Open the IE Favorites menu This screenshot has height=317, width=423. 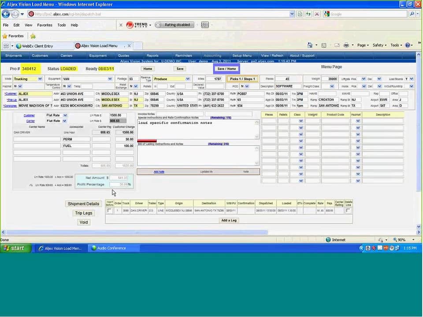pyautogui.click(x=45, y=25)
